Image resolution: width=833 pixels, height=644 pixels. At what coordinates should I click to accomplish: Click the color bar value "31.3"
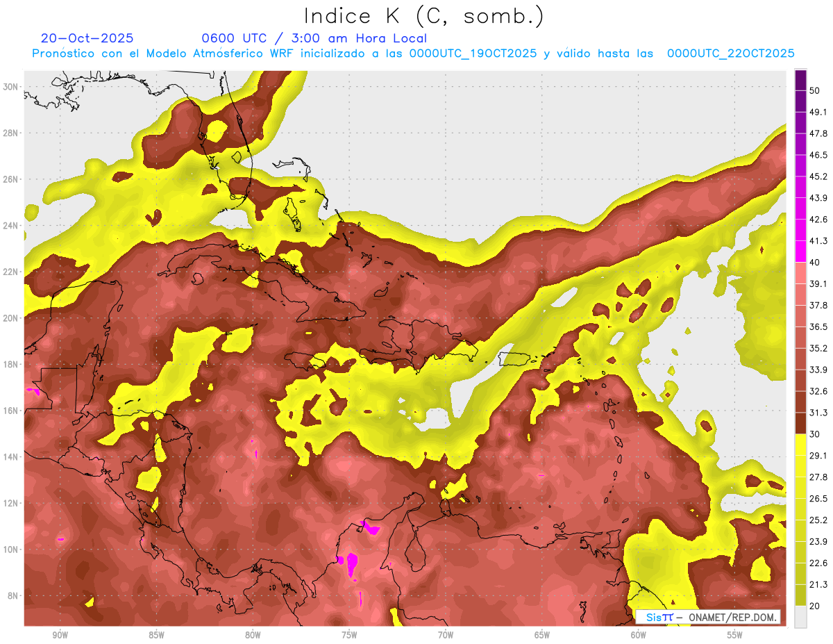(x=818, y=413)
